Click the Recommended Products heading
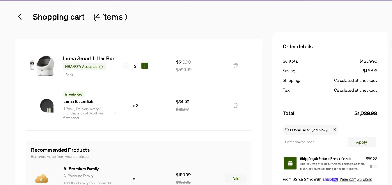The width and height of the screenshot is (392, 185). tap(60, 150)
